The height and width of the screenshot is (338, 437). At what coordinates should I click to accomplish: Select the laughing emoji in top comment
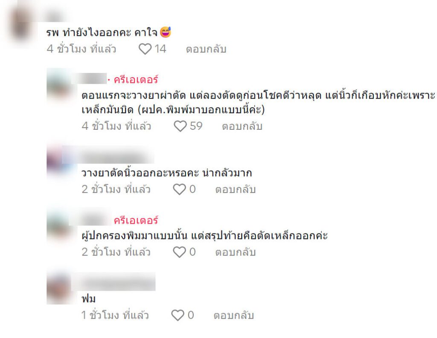(166, 32)
